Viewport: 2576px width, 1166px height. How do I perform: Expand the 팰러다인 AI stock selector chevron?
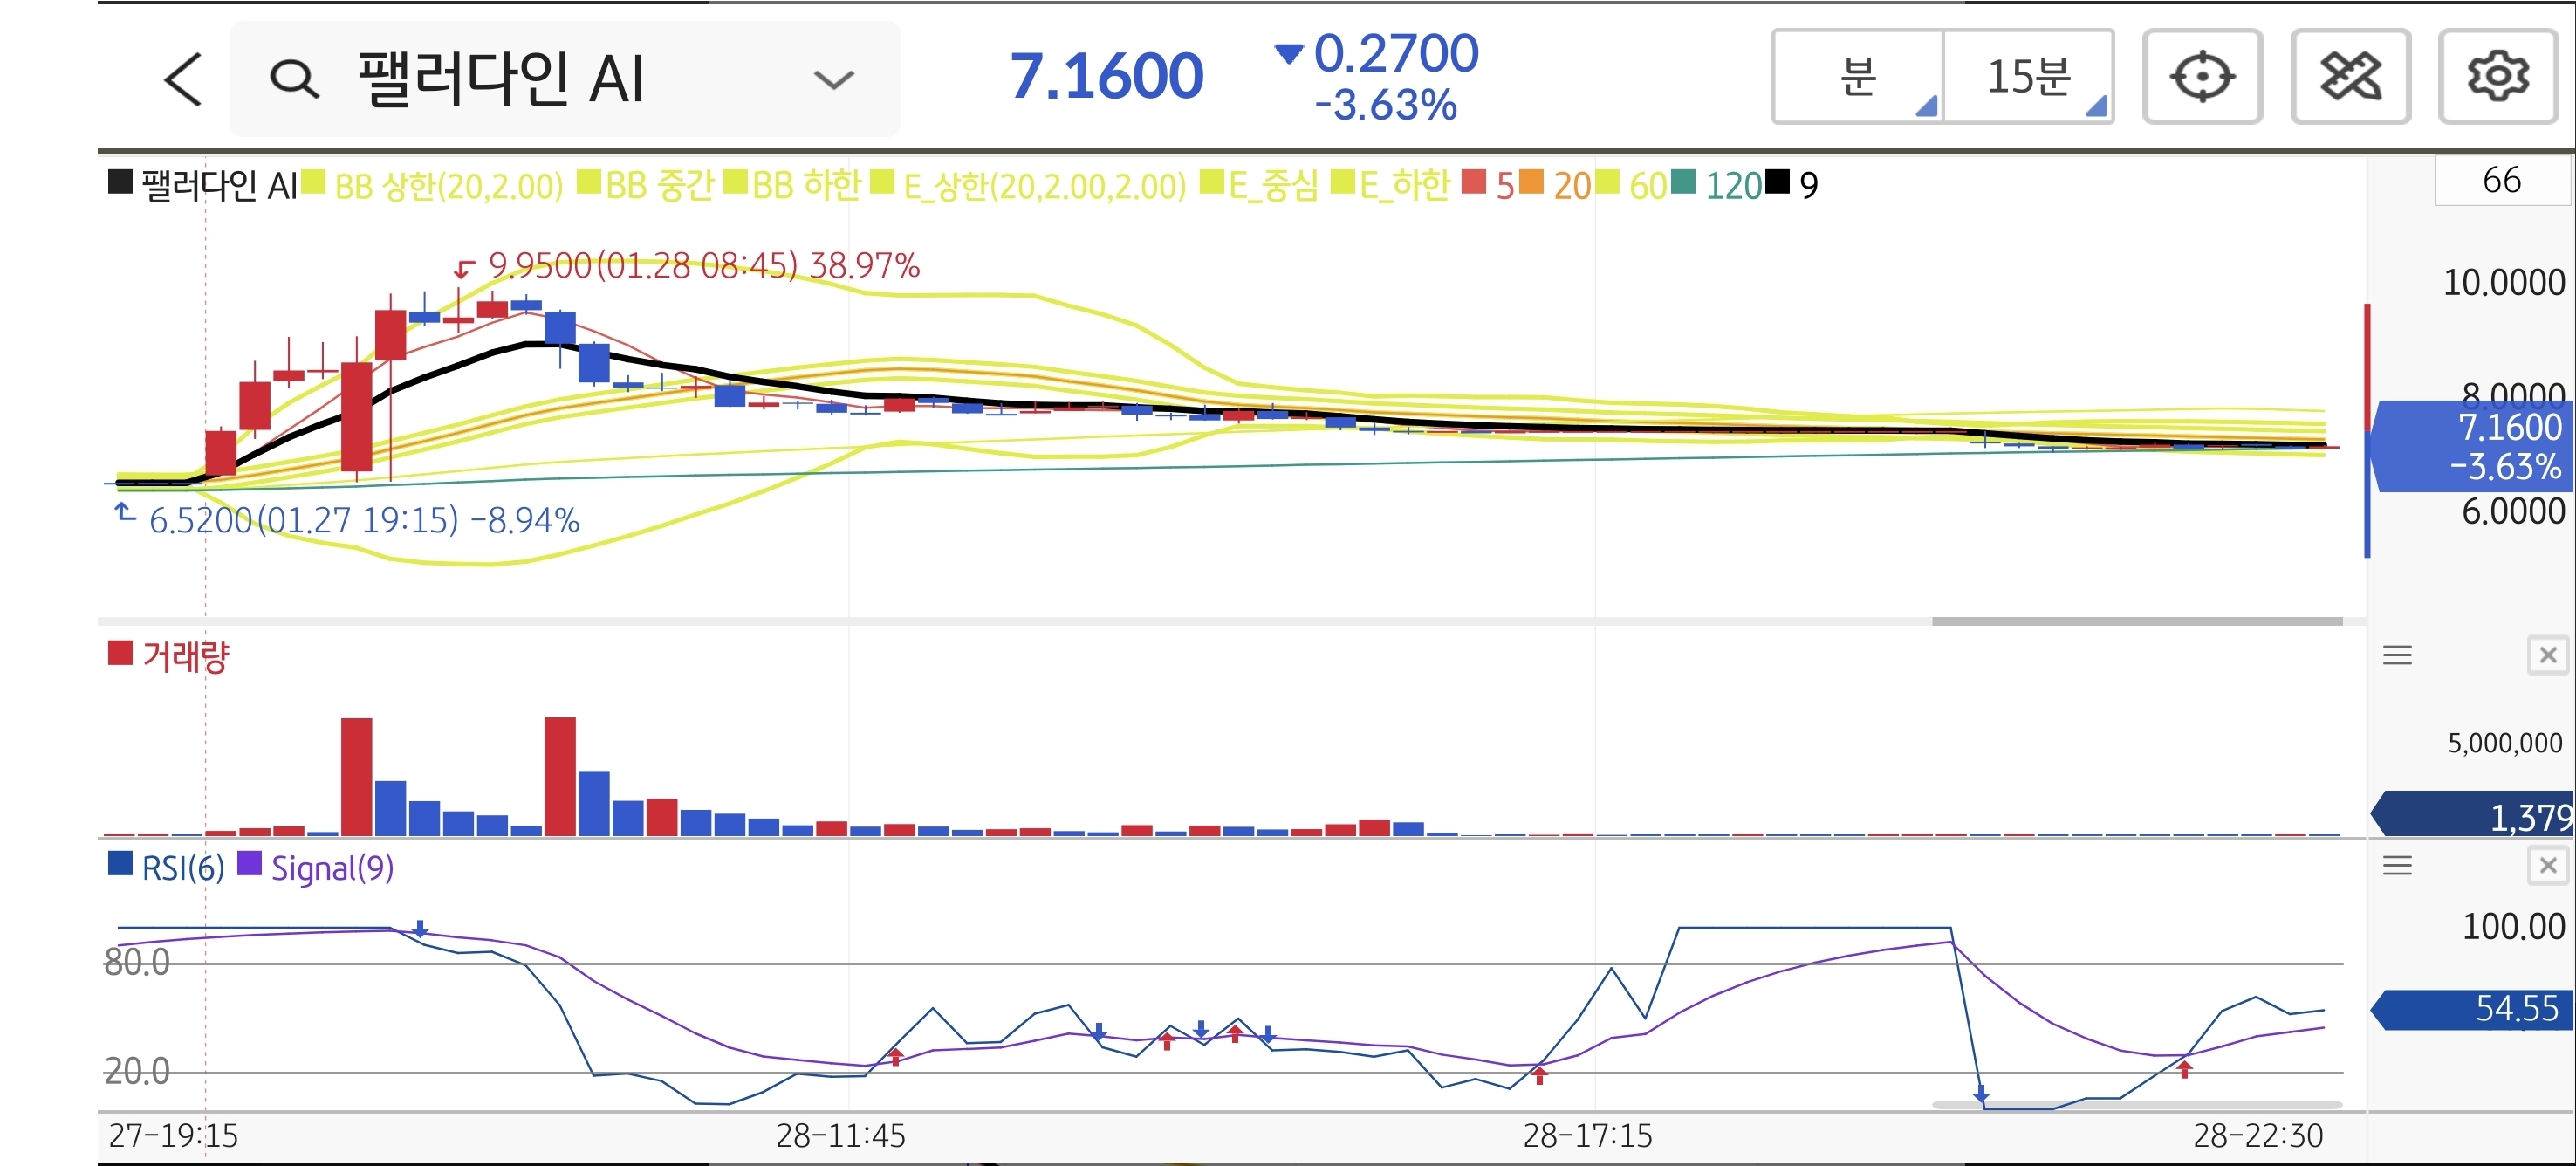pyautogui.click(x=833, y=79)
